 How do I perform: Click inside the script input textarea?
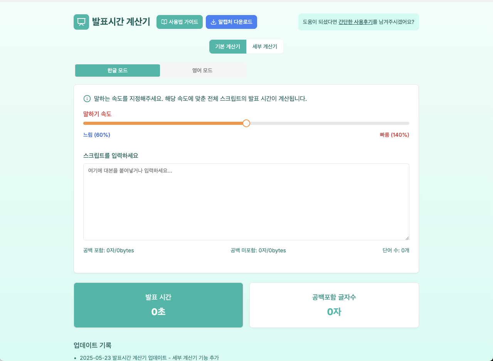pyautogui.click(x=246, y=201)
